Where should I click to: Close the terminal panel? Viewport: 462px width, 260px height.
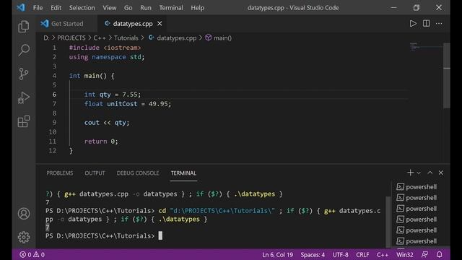click(441, 173)
